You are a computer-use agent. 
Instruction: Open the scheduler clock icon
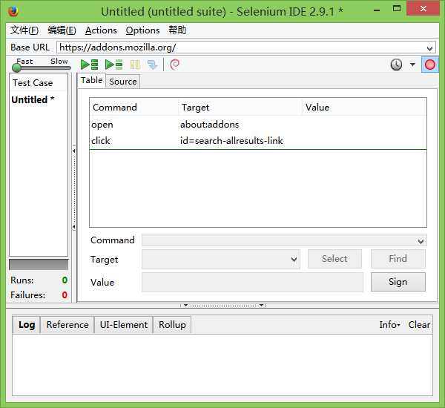click(396, 65)
